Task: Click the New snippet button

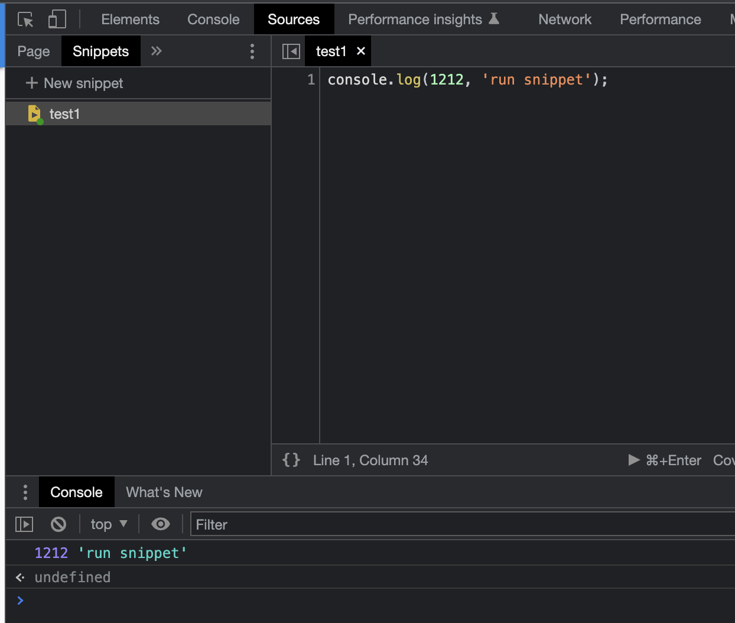Action: click(x=74, y=83)
